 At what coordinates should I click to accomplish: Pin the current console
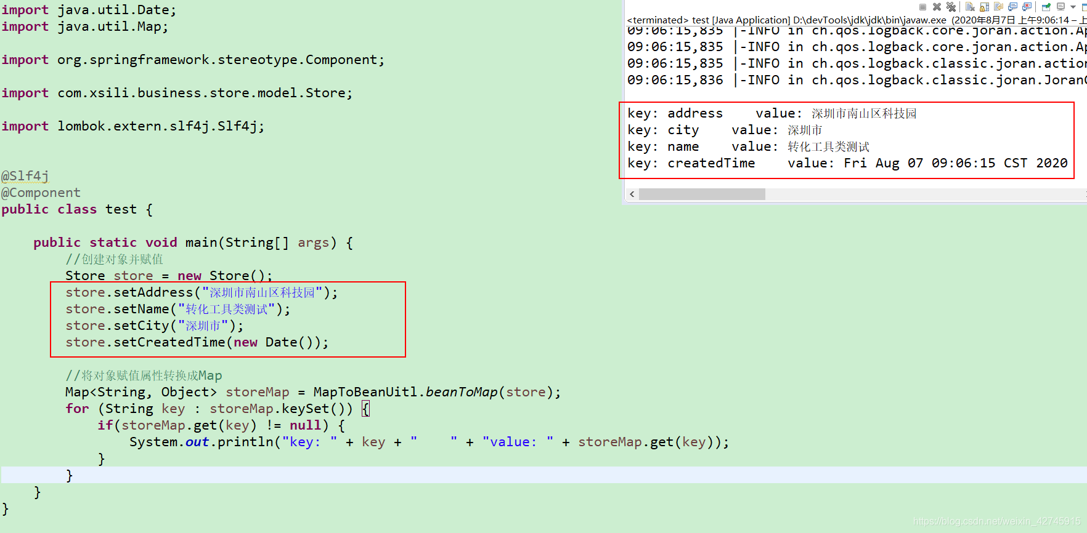pyautogui.click(x=1046, y=7)
